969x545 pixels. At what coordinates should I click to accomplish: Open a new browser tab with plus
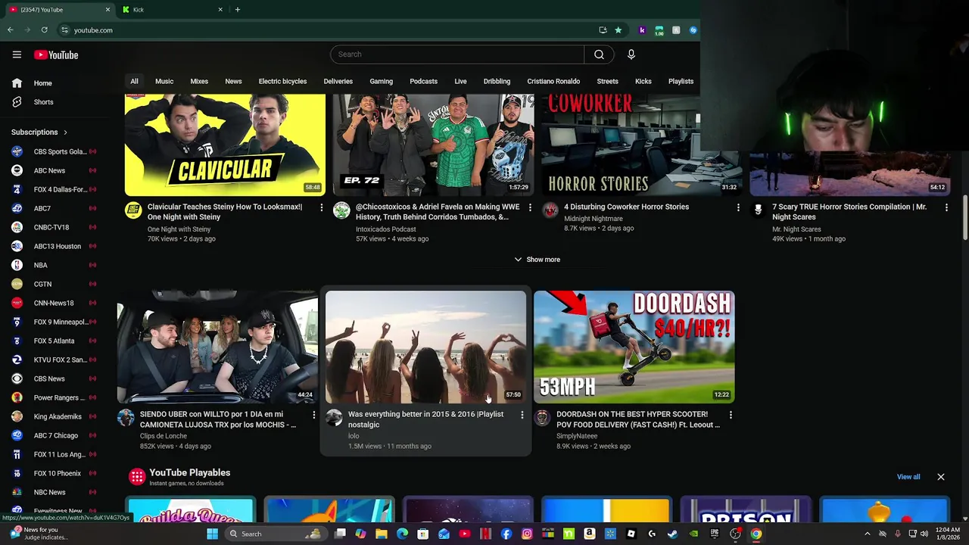coord(238,10)
